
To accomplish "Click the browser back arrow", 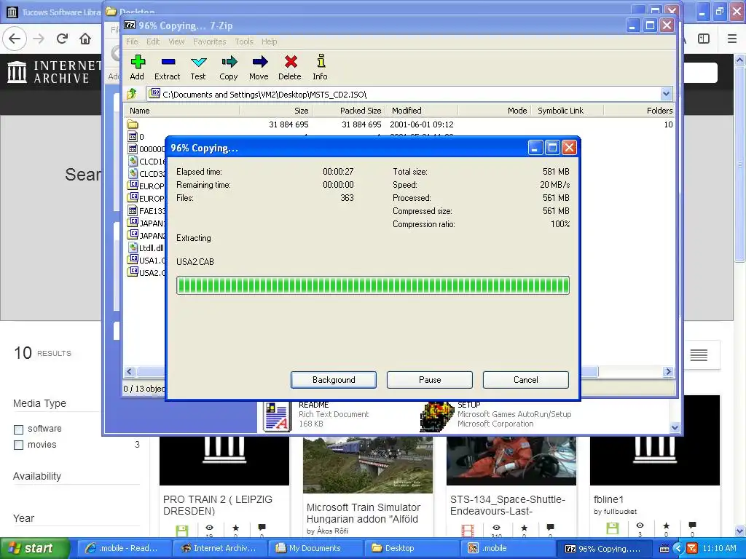I will (15, 39).
